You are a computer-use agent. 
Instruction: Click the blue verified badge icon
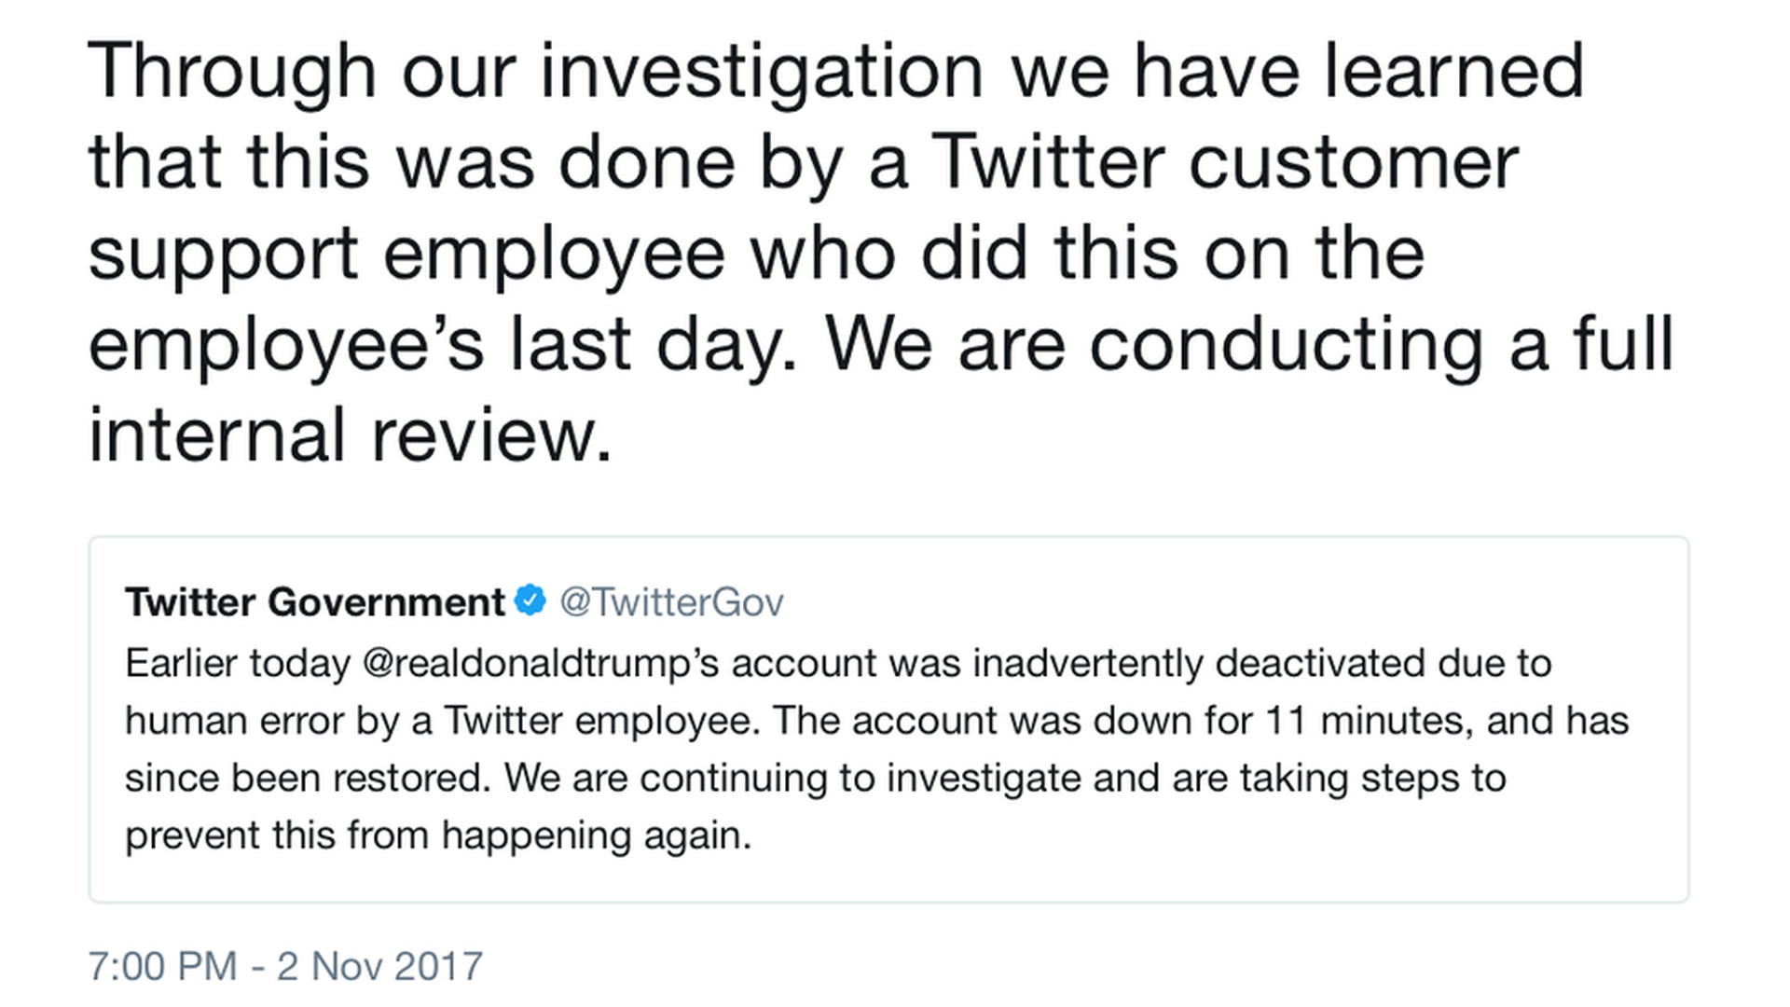530,600
